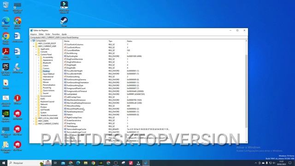Screen dimensions: 295x166
Task: Open the Epic Games Launcher desktop shortcut
Action: [x=6, y=69]
